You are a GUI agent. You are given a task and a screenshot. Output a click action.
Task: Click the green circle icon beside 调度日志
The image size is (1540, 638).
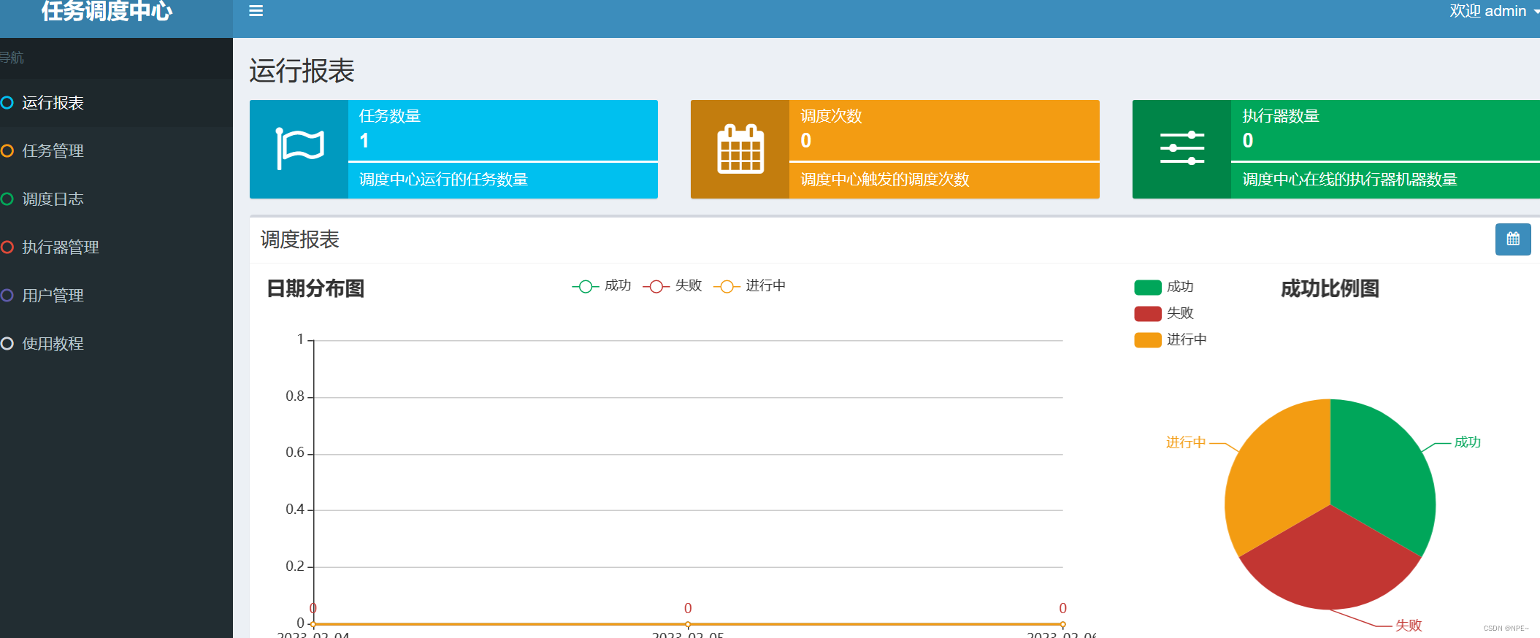tap(7, 199)
